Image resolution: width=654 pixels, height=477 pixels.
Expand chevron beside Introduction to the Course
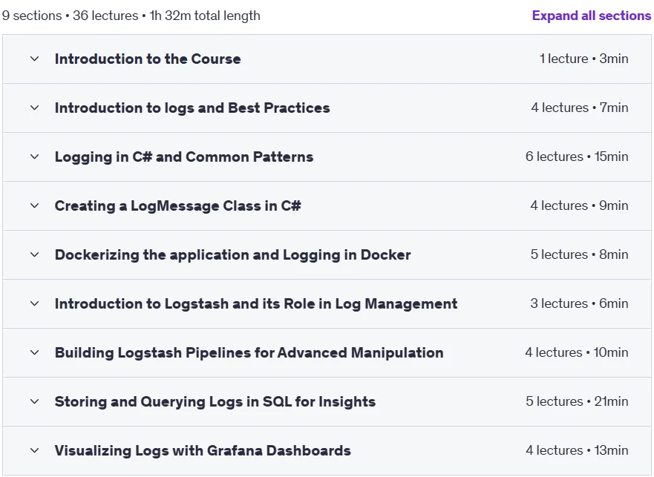pos(35,59)
